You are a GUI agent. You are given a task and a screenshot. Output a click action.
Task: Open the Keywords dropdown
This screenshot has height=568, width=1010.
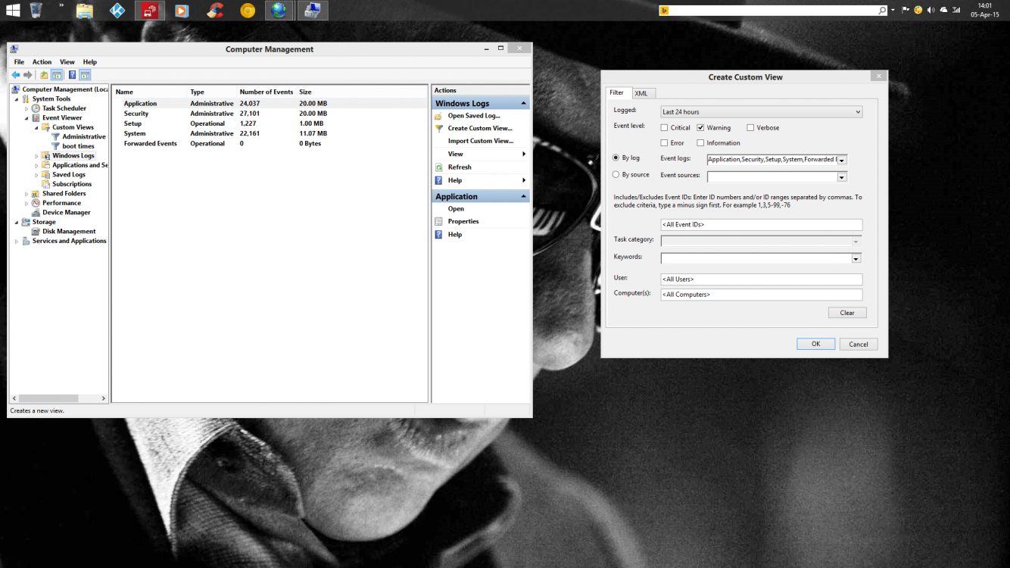click(856, 258)
